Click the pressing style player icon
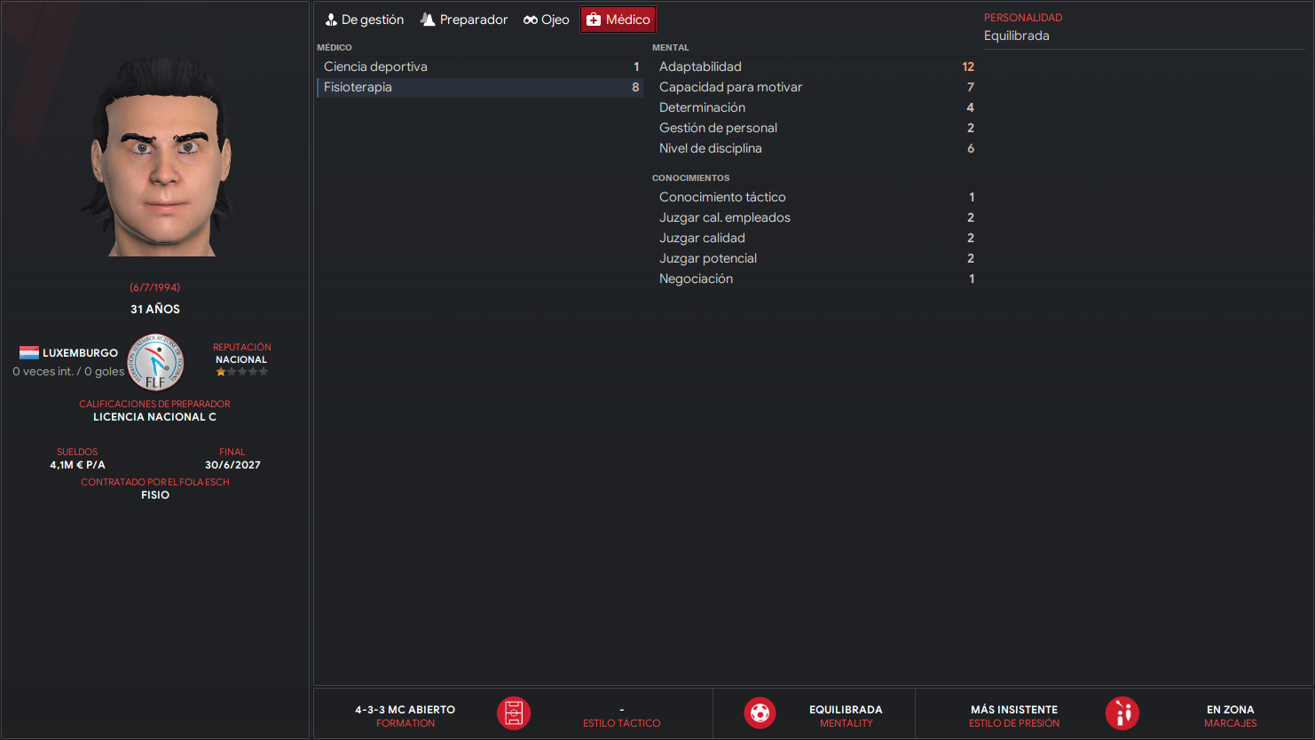 (x=1122, y=713)
